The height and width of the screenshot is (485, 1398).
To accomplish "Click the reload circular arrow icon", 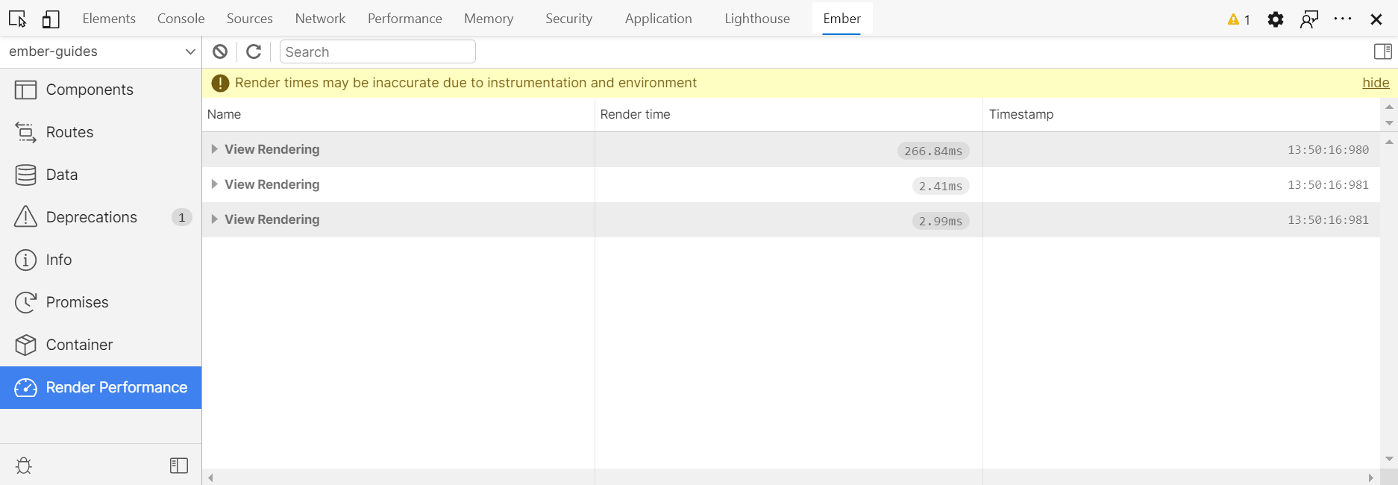I will tap(254, 51).
